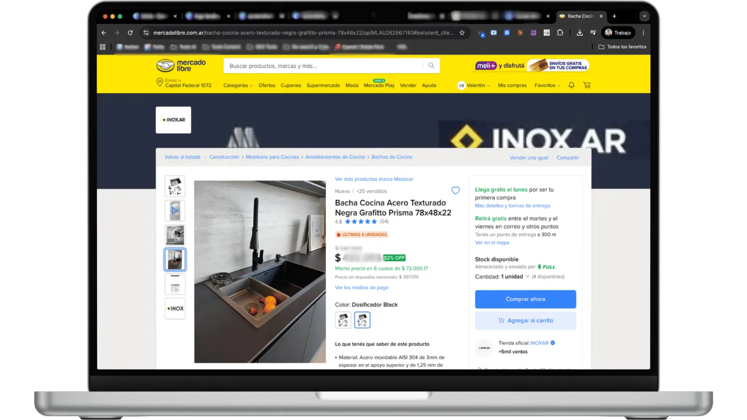This screenshot has width=747, height=420.
Task: Open Supermercado in the nav menu
Action: (x=323, y=85)
